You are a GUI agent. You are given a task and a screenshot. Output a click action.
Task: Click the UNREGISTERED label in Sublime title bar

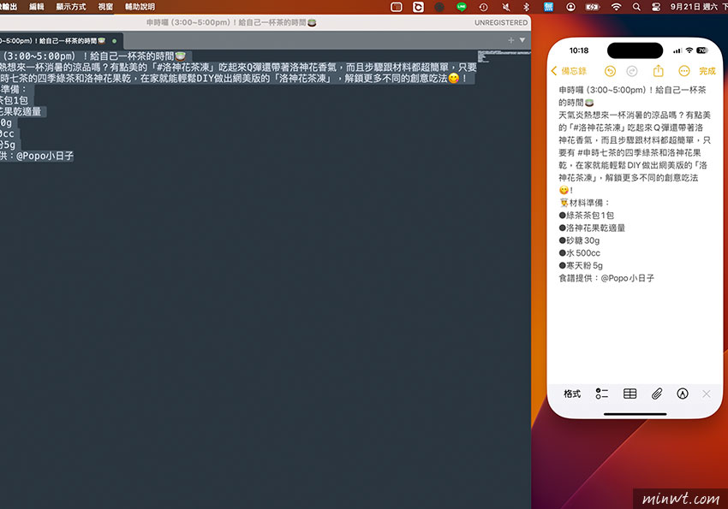point(501,22)
